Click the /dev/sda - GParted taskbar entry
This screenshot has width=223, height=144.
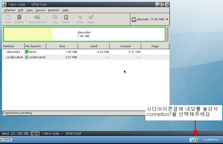click(61, 133)
